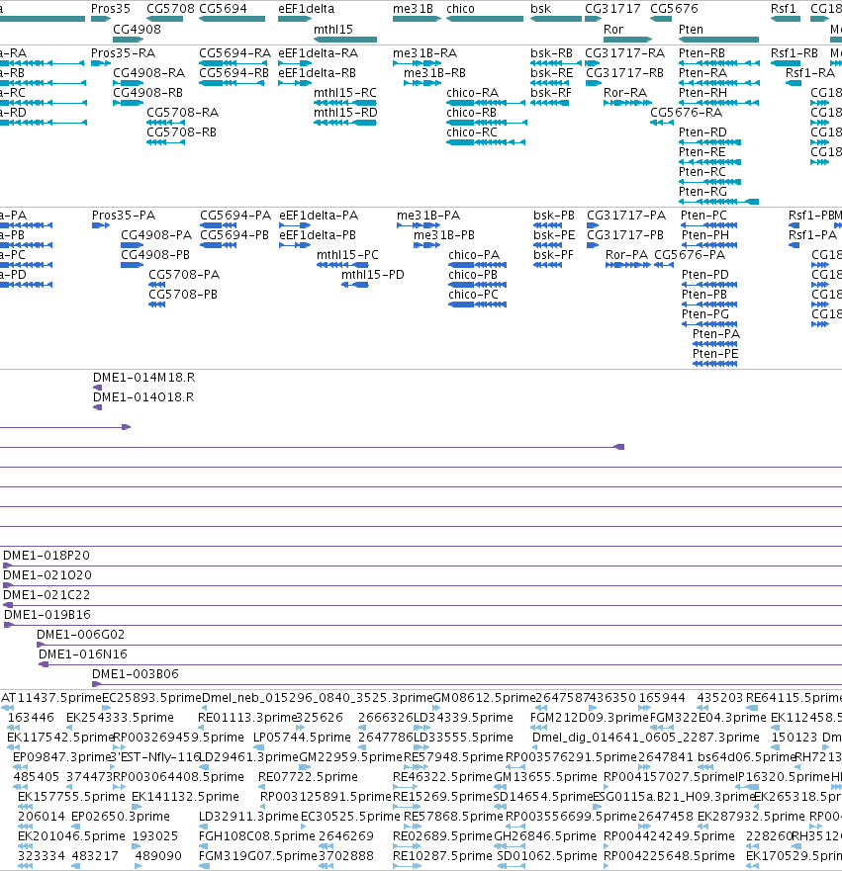Image resolution: width=842 pixels, height=871 pixels.
Task: Select BAC clone DME1-016N16
Action: pos(440,665)
